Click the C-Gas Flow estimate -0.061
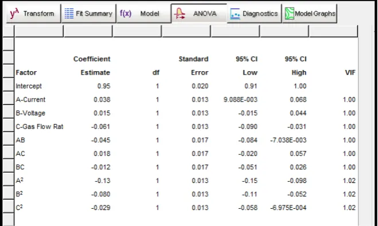Screen dimensions: 378x226 point(101,127)
